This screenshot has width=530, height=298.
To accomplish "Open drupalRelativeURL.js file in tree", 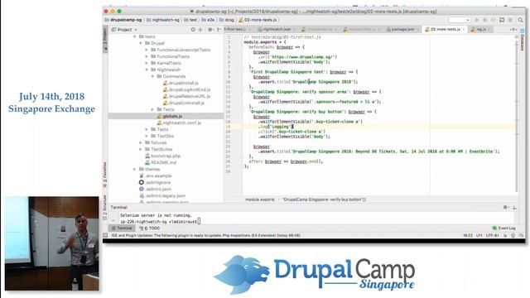I will pyautogui.click(x=186, y=96).
